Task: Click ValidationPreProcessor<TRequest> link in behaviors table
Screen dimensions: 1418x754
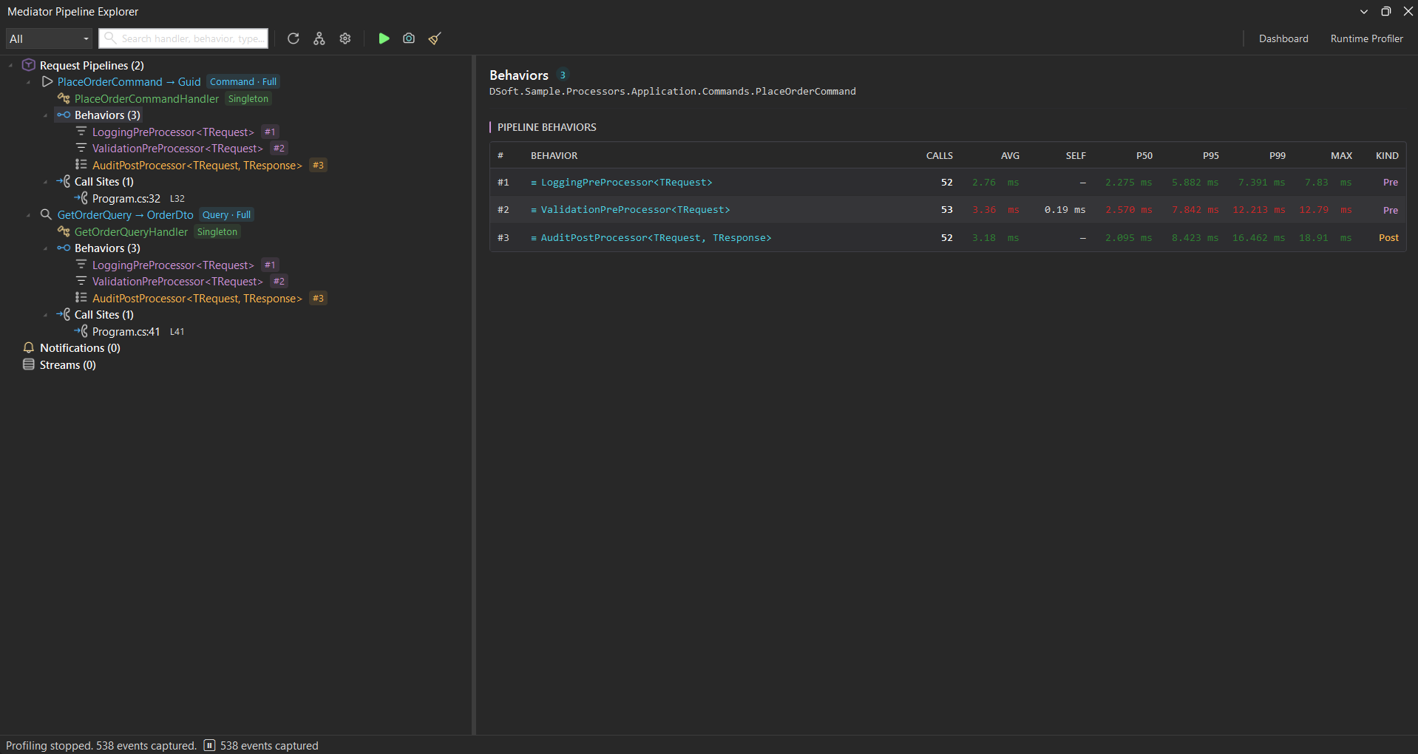Action: pyautogui.click(x=635, y=209)
